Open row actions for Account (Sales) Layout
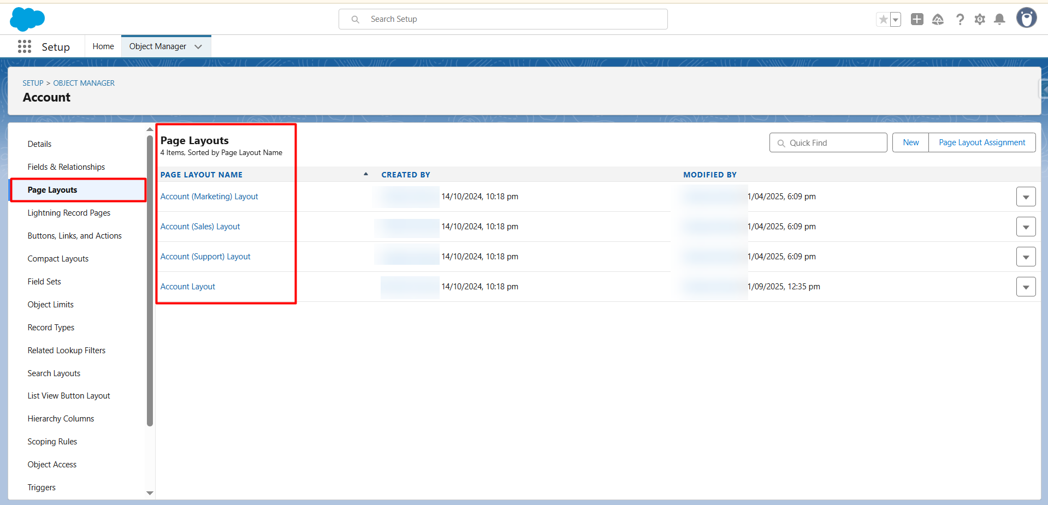Viewport: 1048px width, 505px height. pos(1026,227)
